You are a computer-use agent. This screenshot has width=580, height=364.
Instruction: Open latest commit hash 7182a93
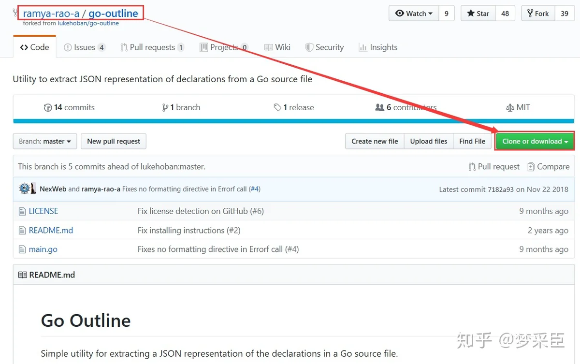coord(500,189)
